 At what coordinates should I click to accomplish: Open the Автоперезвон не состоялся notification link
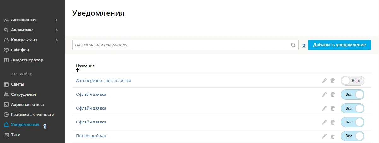coord(103,81)
